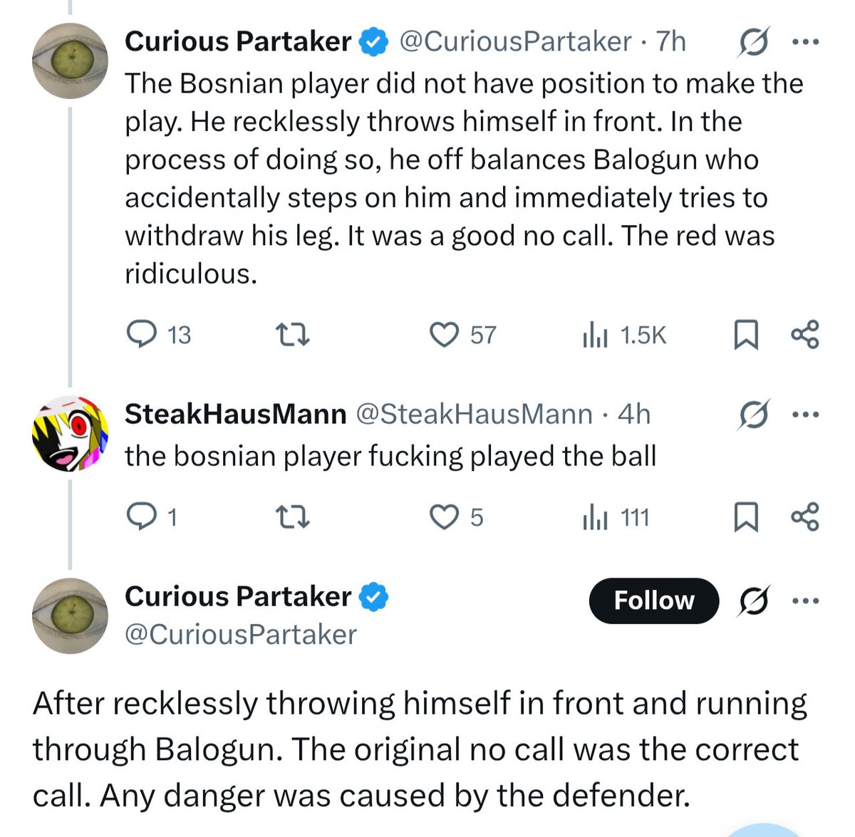The width and height of the screenshot is (855, 837).
Task: Like the tweet with 57 likes
Action: (x=462, y=334)
